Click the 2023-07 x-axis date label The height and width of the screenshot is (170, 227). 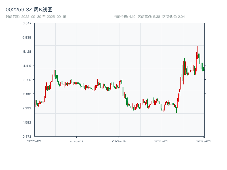pos(77,141)
